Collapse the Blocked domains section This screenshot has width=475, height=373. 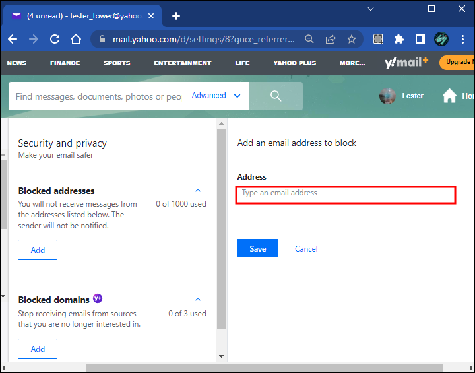tap(198, 299)
